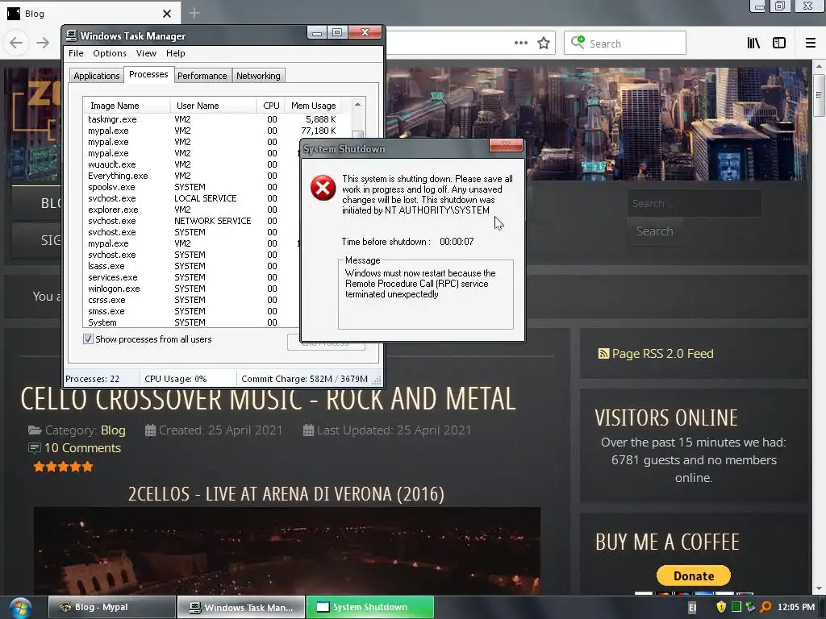The image size is (826, 619).
Task: Switch to Windows Task Manager taskbar button
Action: click(x=241, y=607)
